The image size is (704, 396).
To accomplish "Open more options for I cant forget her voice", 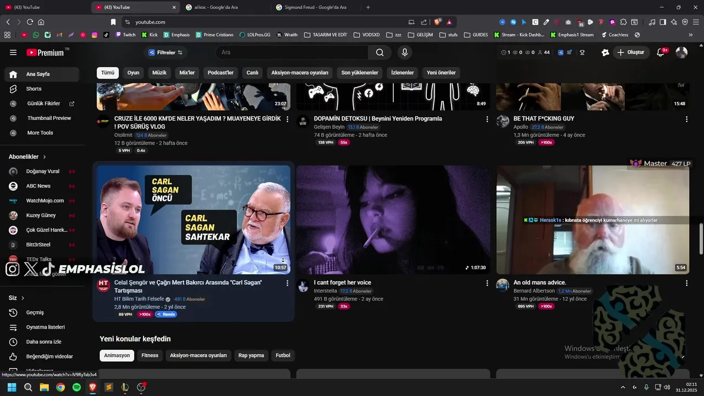I will [487, 283].
